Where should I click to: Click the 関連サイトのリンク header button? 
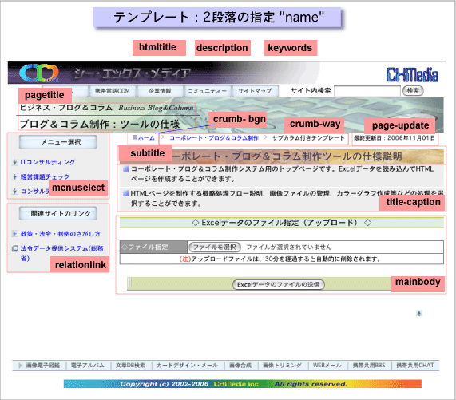[x=58, y=214]
